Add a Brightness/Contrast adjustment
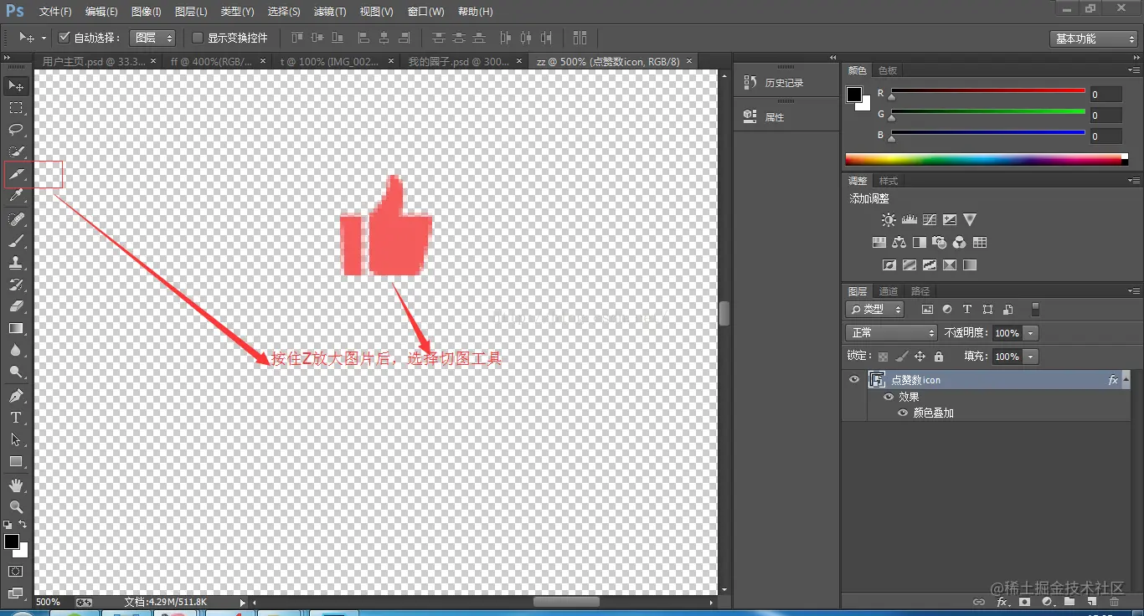The width and height of the screenshot is (1144, 616). tap(889, 220)
